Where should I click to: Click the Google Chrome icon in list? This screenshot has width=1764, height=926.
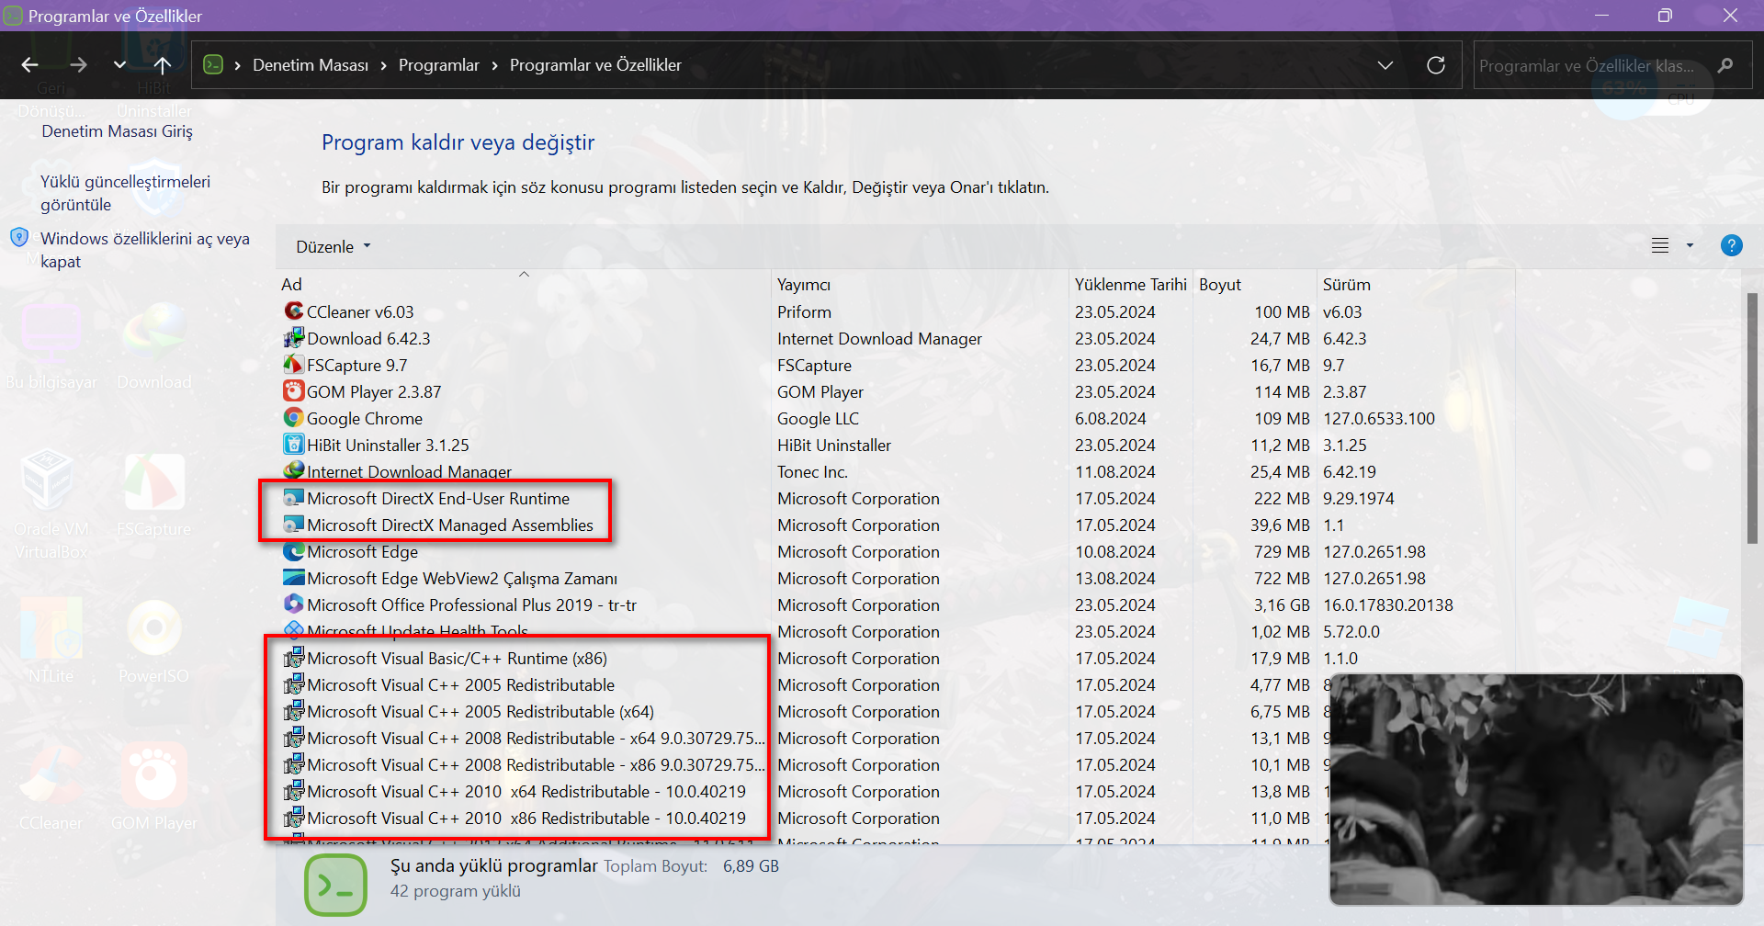tap(293, 418)
